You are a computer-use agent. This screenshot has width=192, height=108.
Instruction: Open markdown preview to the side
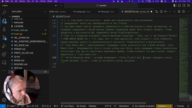[161, 12]
